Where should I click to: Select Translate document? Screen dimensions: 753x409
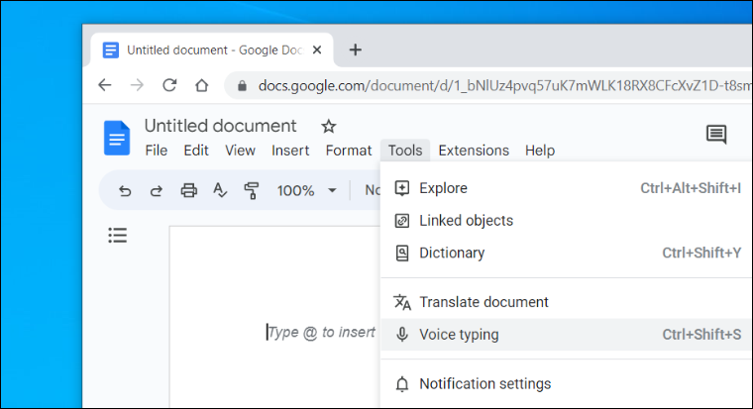click(567, 302)
